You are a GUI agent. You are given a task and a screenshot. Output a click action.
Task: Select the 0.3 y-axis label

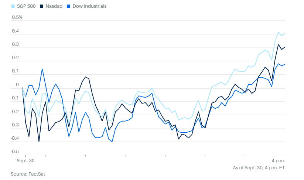pyautogui.click(x=15, y=44)
